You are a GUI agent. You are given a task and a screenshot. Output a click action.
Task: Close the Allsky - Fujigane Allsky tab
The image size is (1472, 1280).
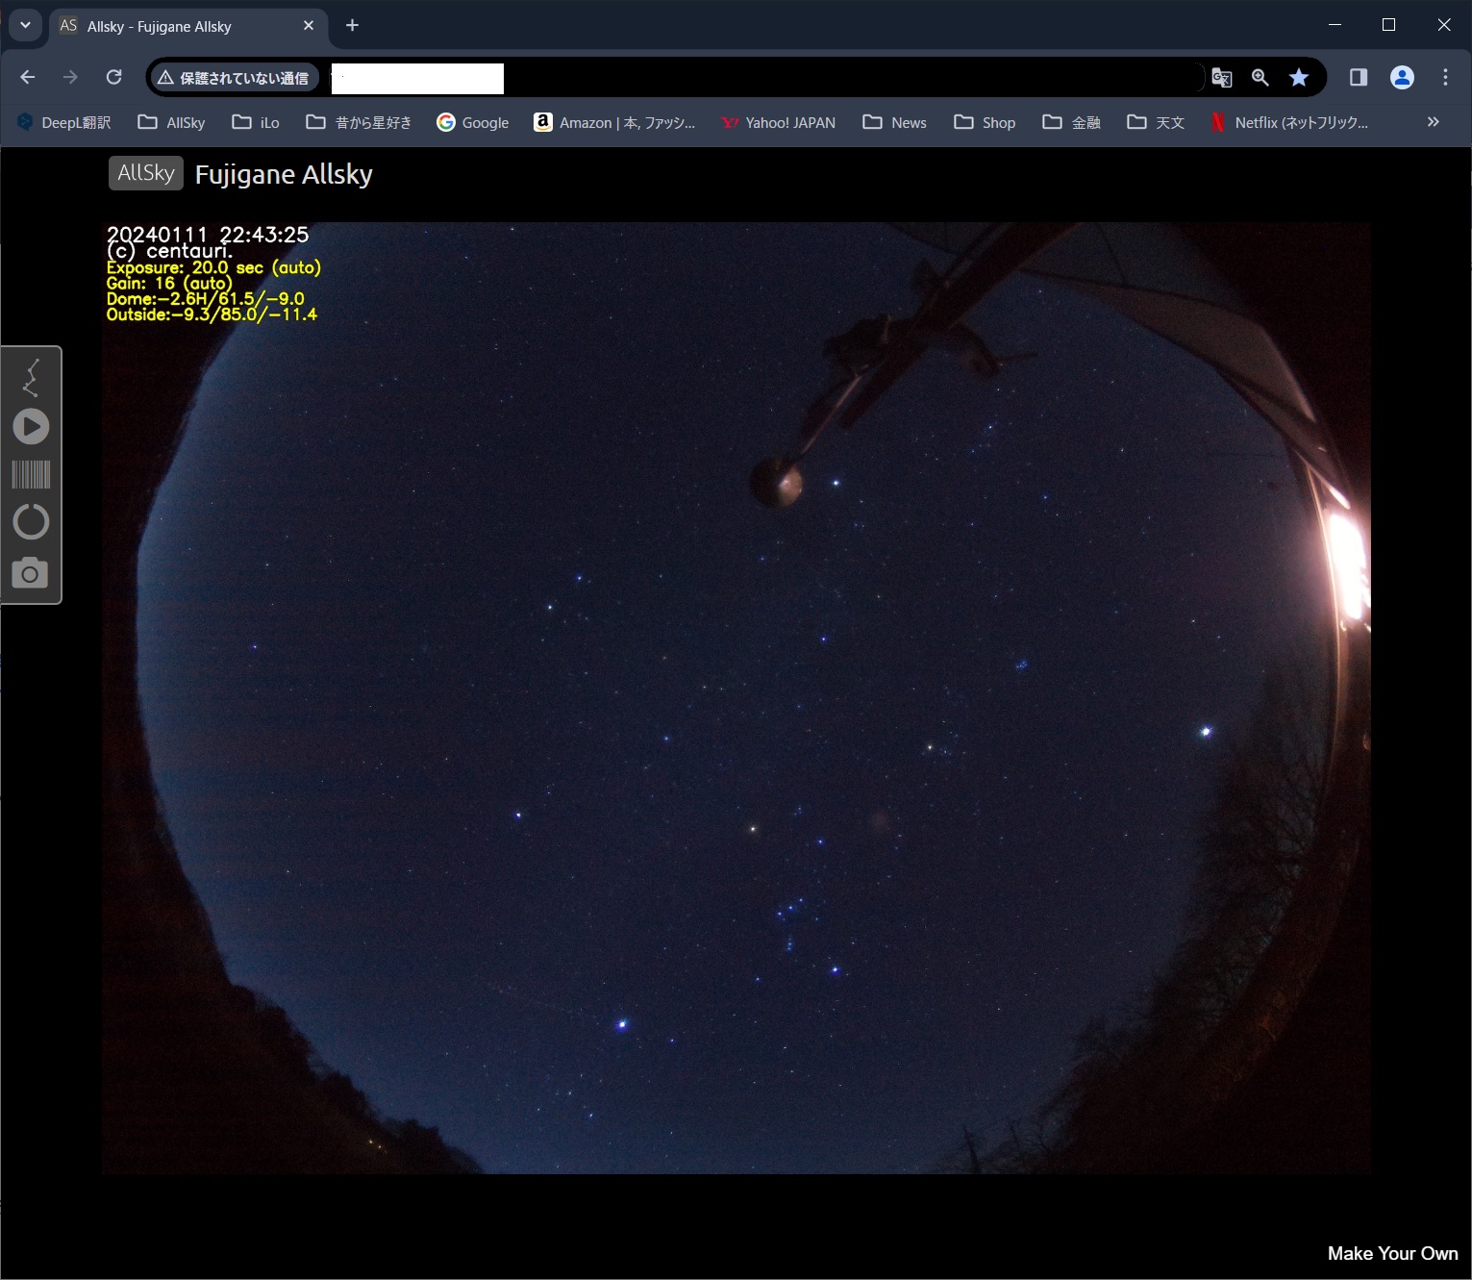309,26
